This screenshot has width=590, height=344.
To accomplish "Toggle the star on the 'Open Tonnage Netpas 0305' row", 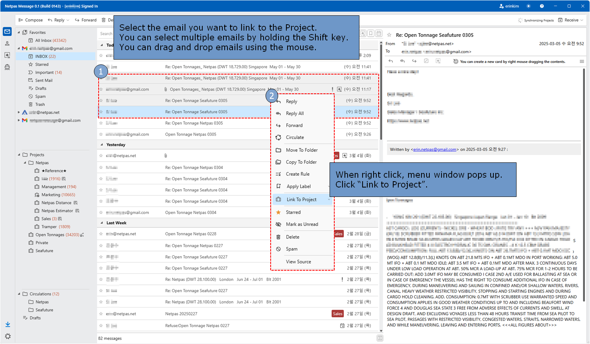I will click(101, 134).
